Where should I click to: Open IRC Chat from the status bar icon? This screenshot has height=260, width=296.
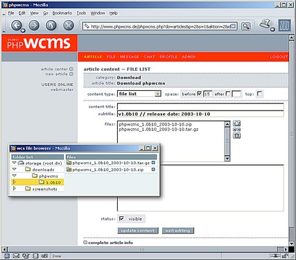coord(44,256)
